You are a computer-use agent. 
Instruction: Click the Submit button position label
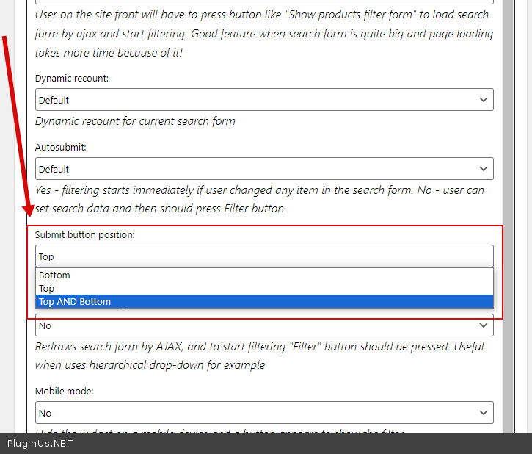pos(85,235)
